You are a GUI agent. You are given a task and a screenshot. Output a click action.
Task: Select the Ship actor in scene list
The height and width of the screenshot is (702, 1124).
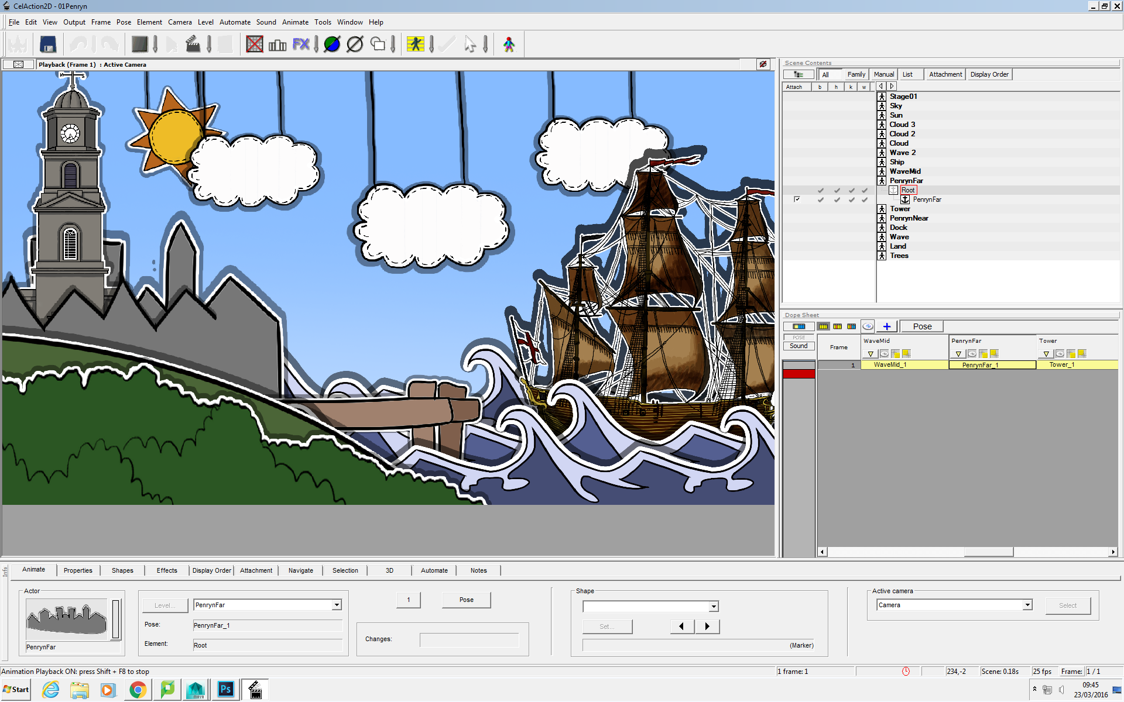pyautogui.click(x=897, y=162)
